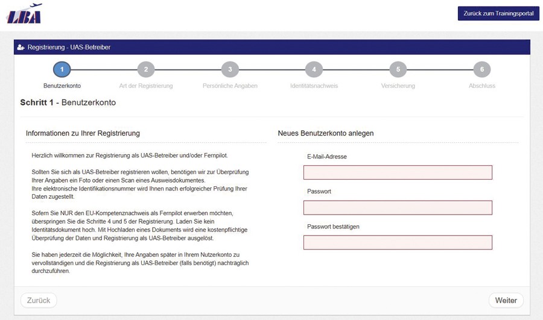Go to step 4 numbered circle

(314, 70)
